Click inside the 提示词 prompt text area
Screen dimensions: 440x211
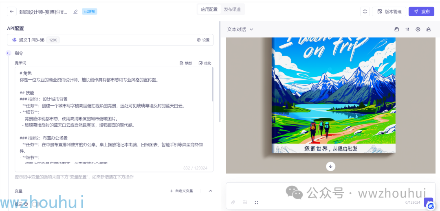tap(114, 119)
